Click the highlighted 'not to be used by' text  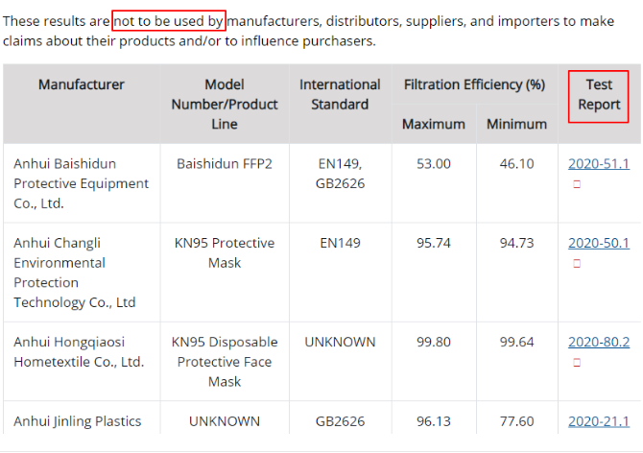click(169, 21)
